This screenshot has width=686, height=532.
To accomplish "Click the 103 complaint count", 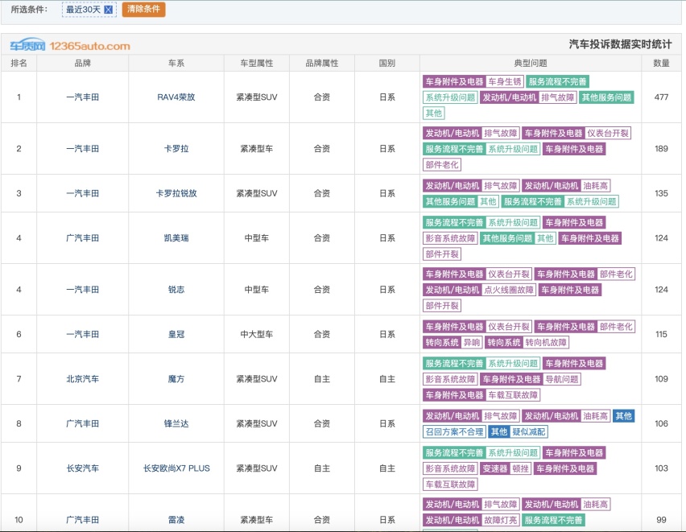I will click(662, 468).
